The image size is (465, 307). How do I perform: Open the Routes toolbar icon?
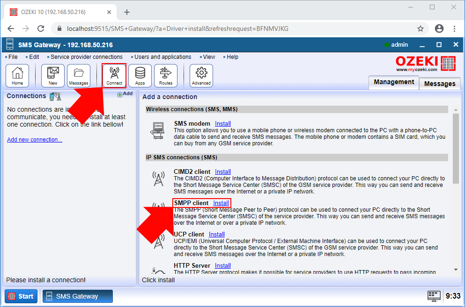(x=167, y=75)
